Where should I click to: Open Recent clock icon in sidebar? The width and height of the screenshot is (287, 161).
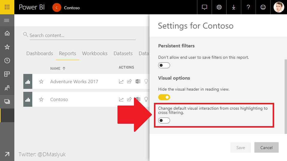7,61
